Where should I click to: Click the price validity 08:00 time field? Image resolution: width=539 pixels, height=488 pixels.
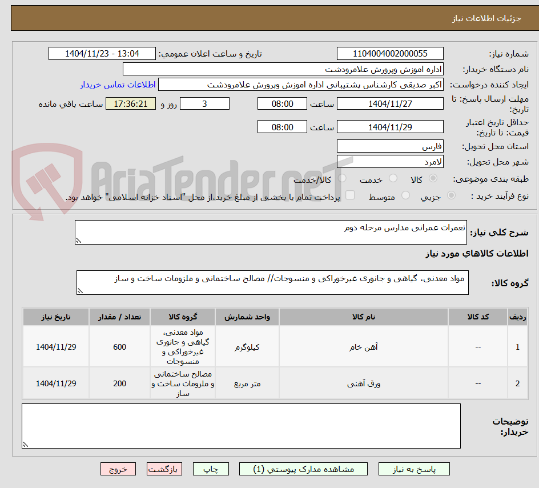(x=282, y=127)
